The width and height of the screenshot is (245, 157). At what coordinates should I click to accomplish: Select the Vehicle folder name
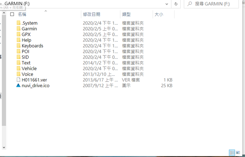coord(29,68)
